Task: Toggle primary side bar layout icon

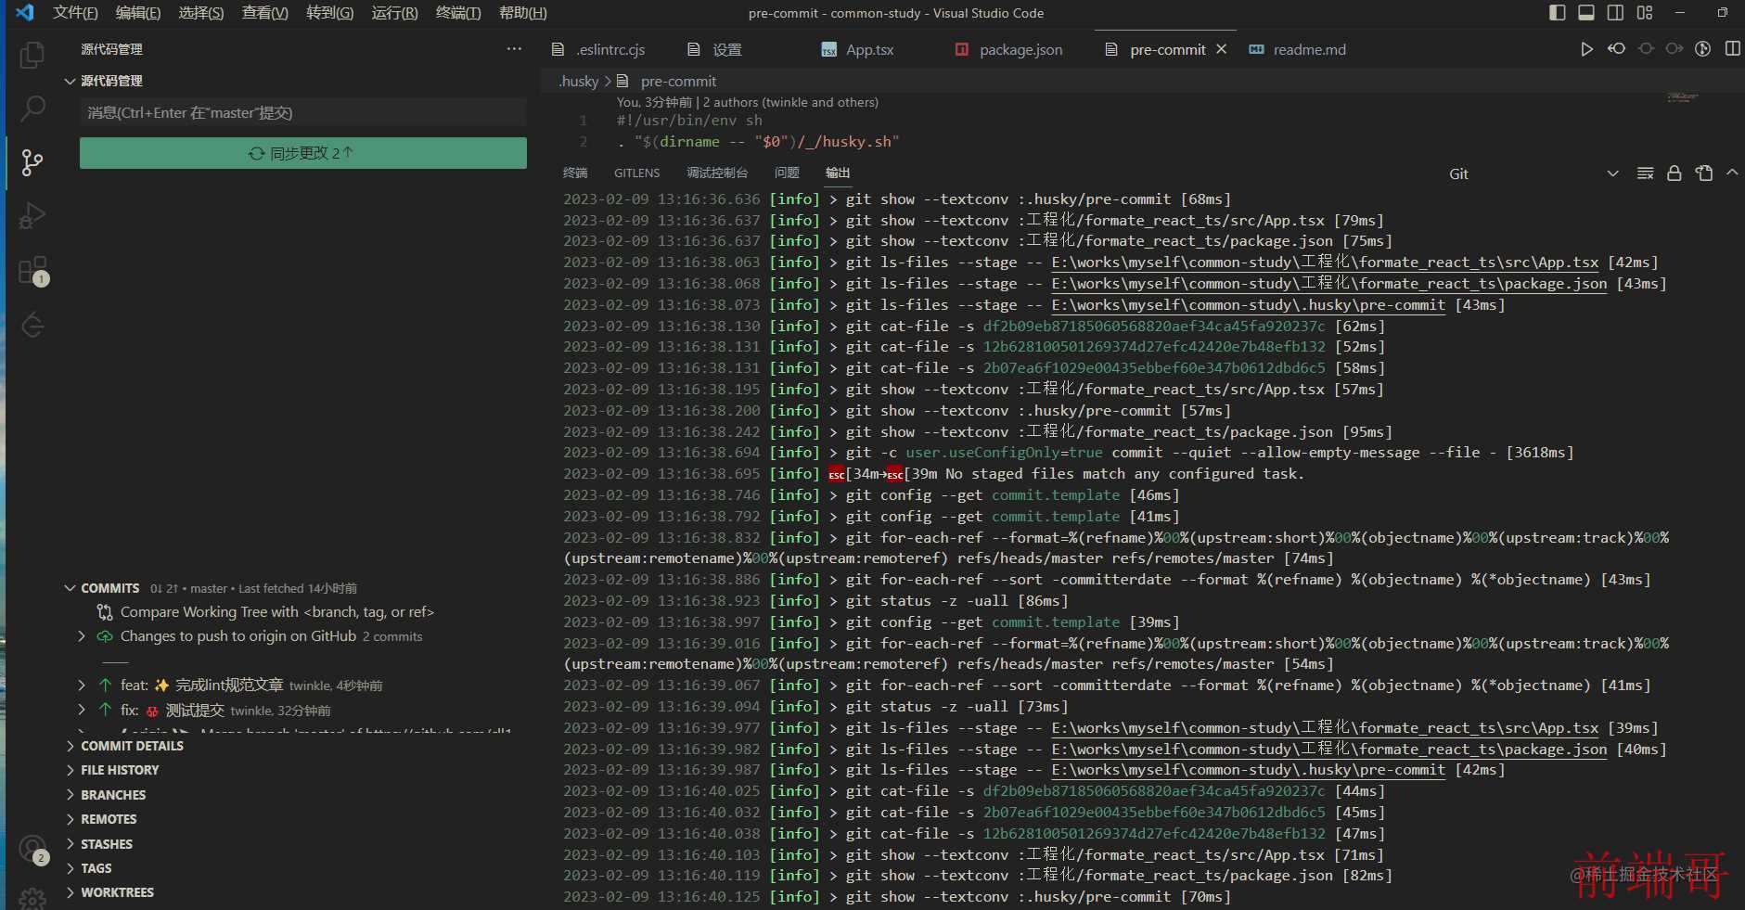Action: (1558, 13)
